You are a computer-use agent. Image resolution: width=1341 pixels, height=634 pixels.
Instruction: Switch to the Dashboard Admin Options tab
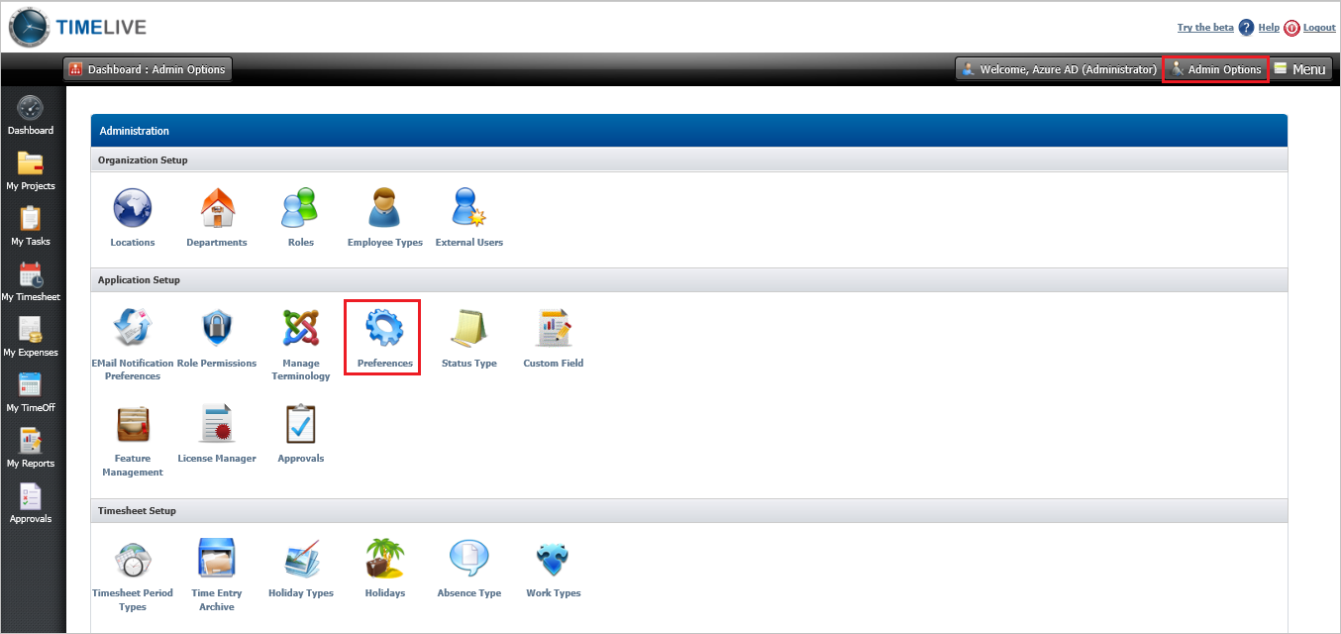click(147, 68)
